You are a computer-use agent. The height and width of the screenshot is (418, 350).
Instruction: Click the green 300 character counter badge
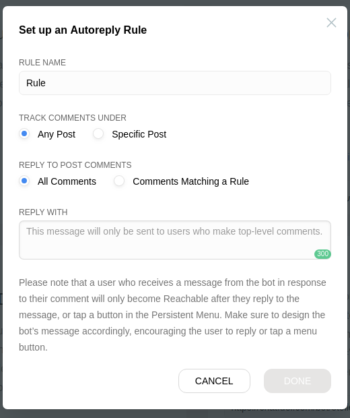[x=322, y=253]
